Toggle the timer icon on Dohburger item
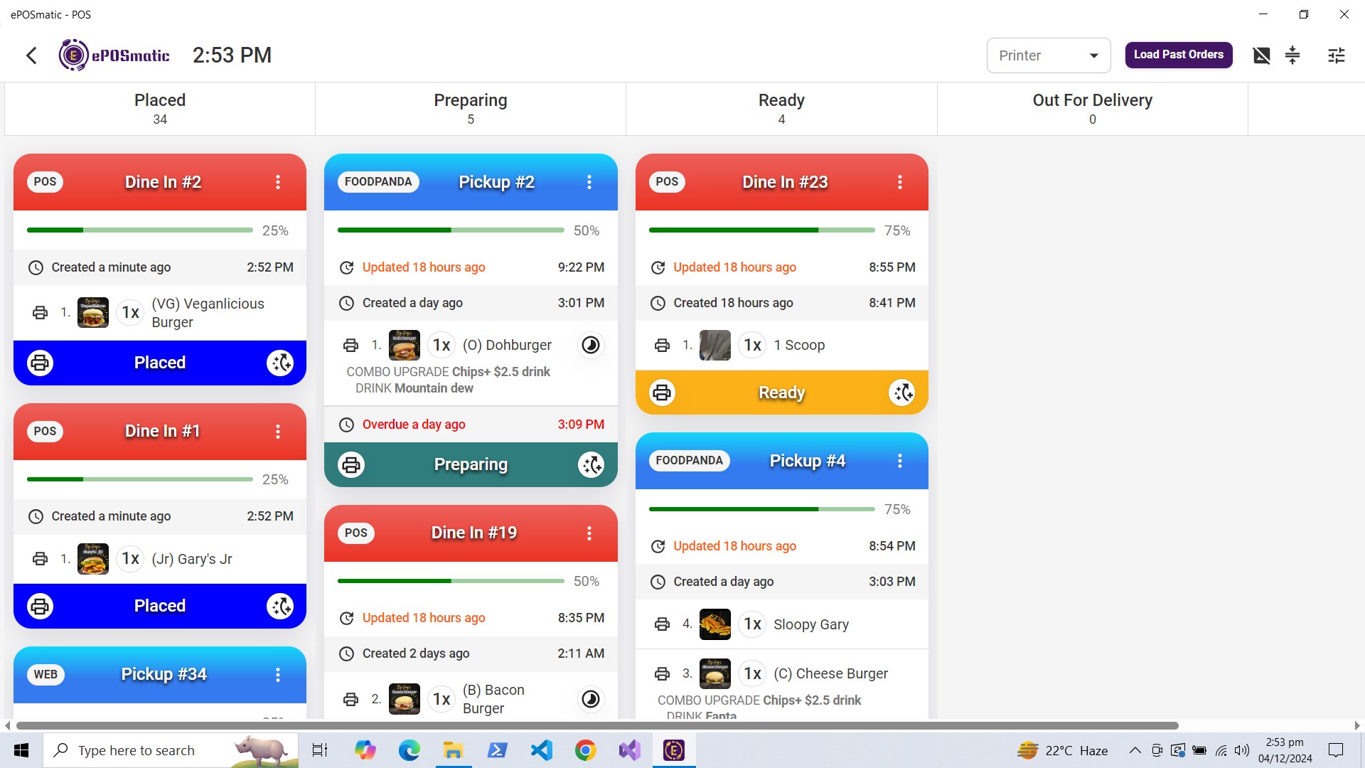The width and height of the screenshot is (1365, 768). pyautogui.click(x=591, y=346)
